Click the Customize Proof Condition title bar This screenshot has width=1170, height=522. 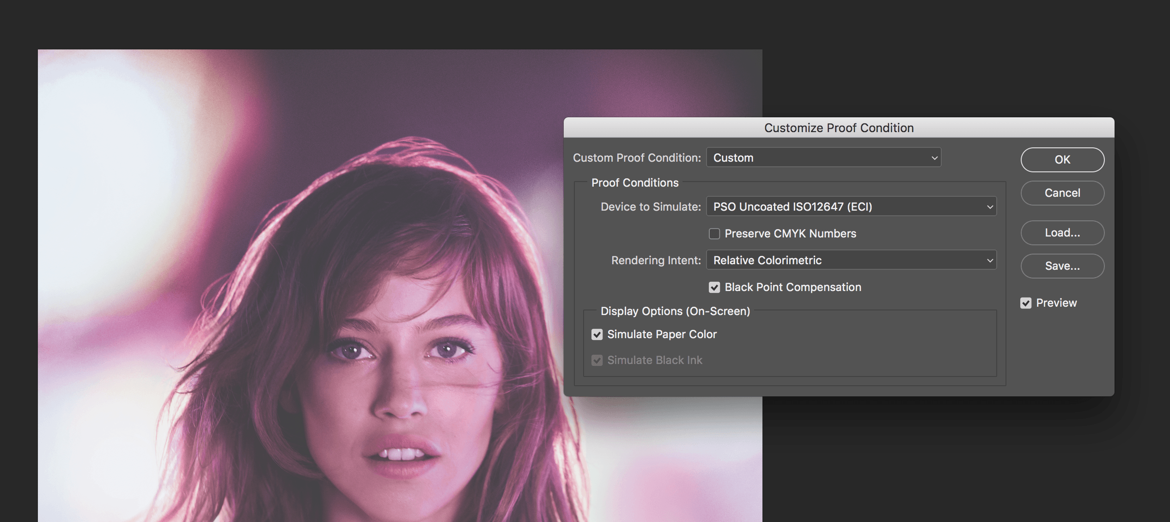click(838, 127)
